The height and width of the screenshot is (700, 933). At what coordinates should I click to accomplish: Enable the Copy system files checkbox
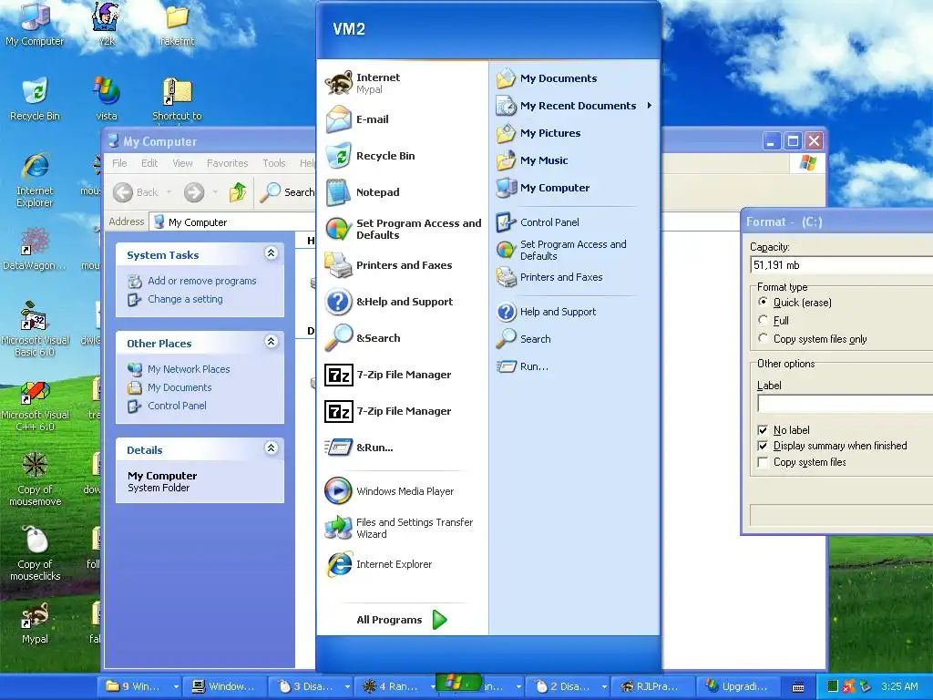pyautogui.click(x=763, y=462)
